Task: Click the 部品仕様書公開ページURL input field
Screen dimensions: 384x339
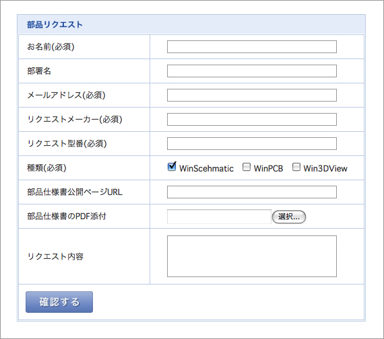Action: pos(252,192)
